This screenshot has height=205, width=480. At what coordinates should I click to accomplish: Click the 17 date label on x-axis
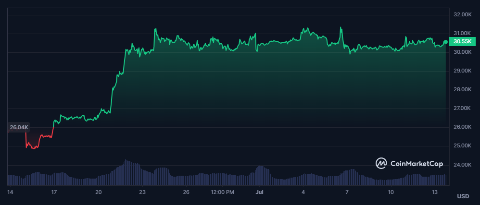pos(54,192)
